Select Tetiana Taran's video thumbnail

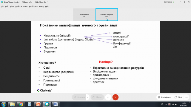tap(84, 15)
